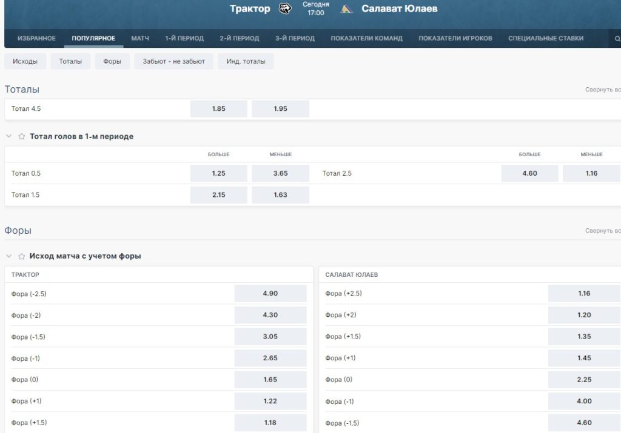
Task: Open the 1-й период tab
Action: click(184, 38)
